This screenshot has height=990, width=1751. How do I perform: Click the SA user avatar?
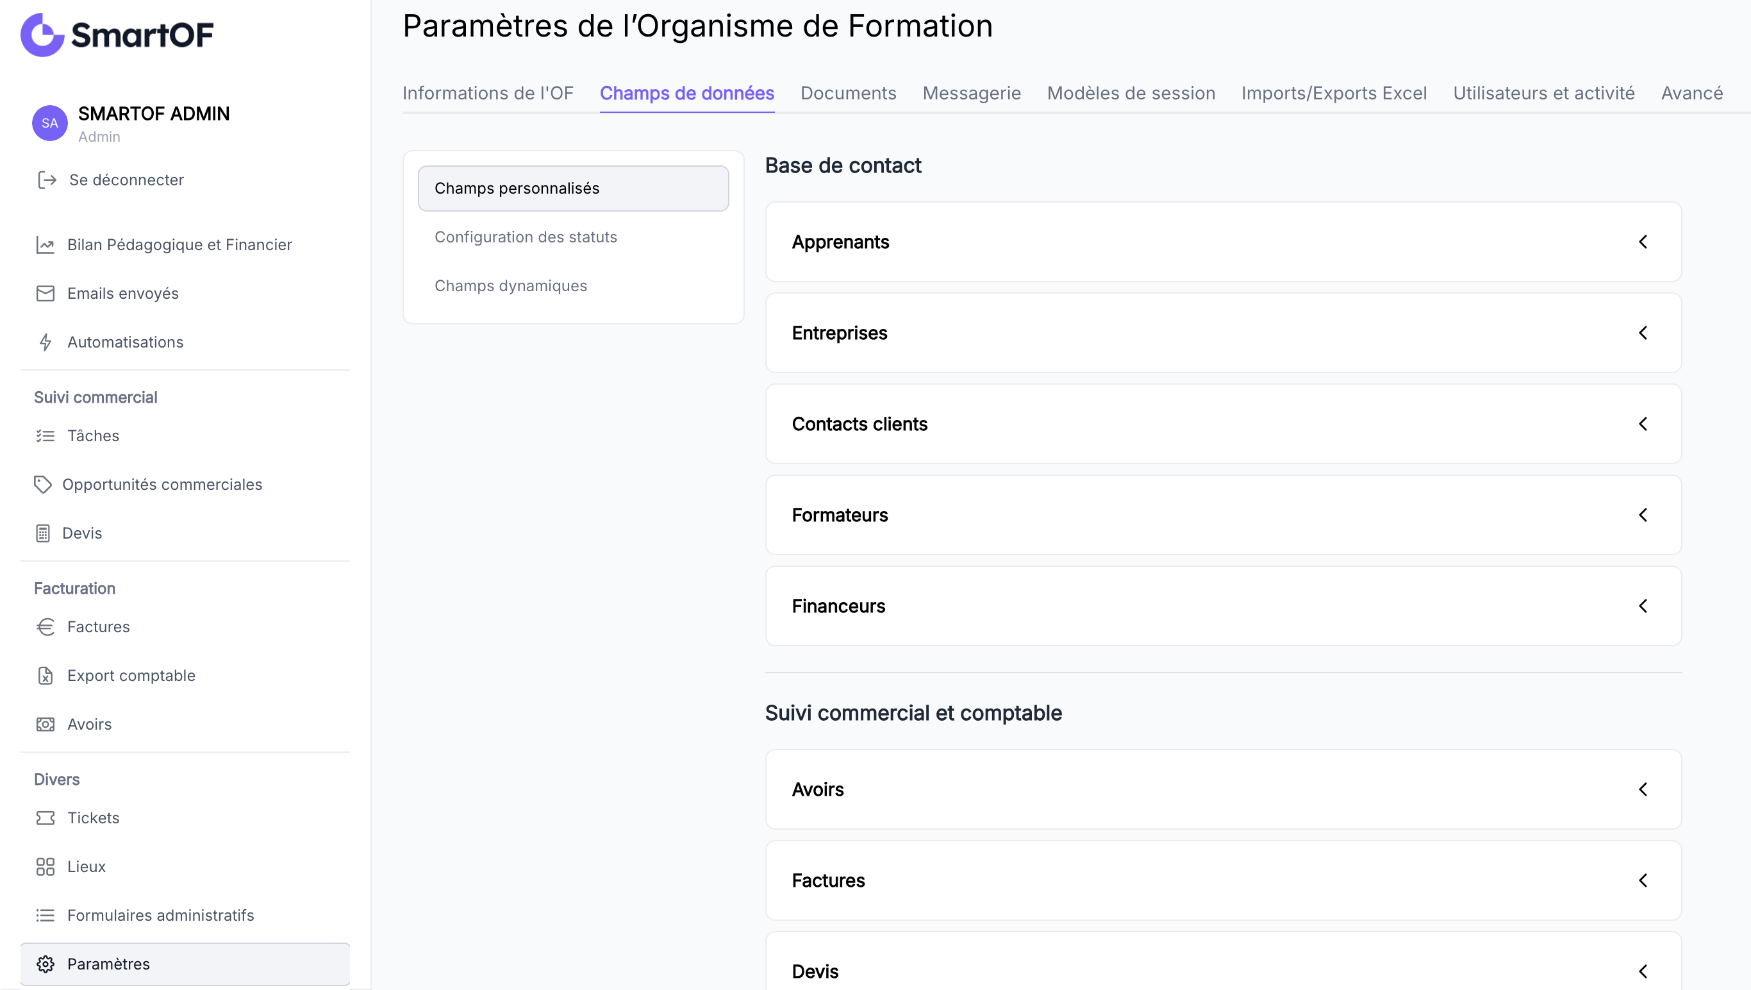(x=49, y=123)
